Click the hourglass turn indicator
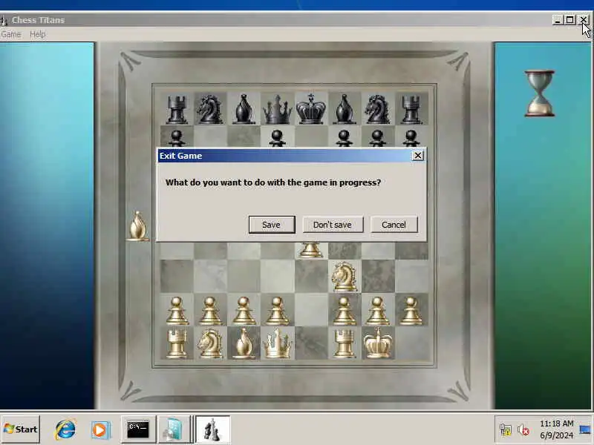Screen dimensions: 594x445 point(540,93)
